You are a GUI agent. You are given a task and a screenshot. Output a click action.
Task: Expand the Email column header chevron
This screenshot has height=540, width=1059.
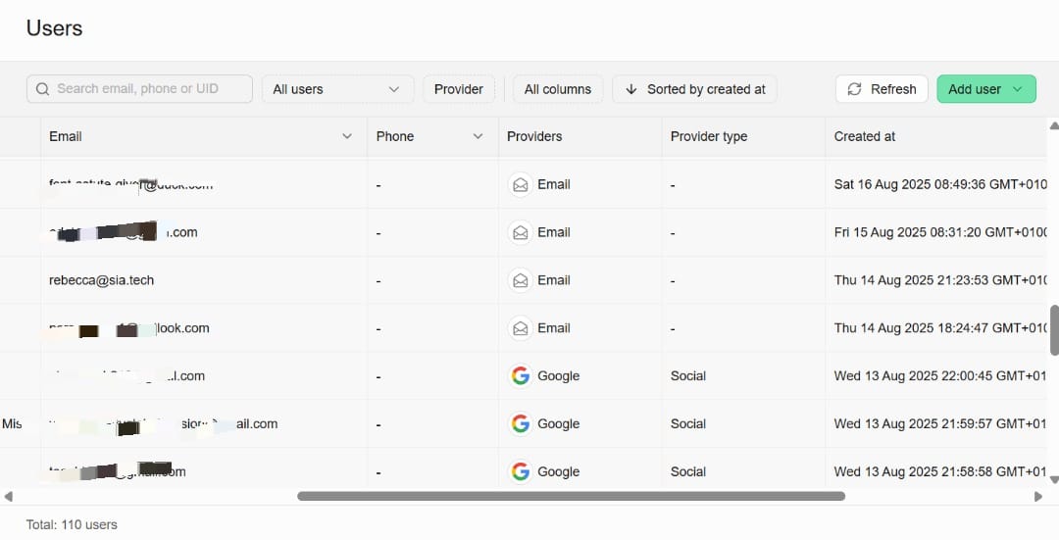[346, 136]
